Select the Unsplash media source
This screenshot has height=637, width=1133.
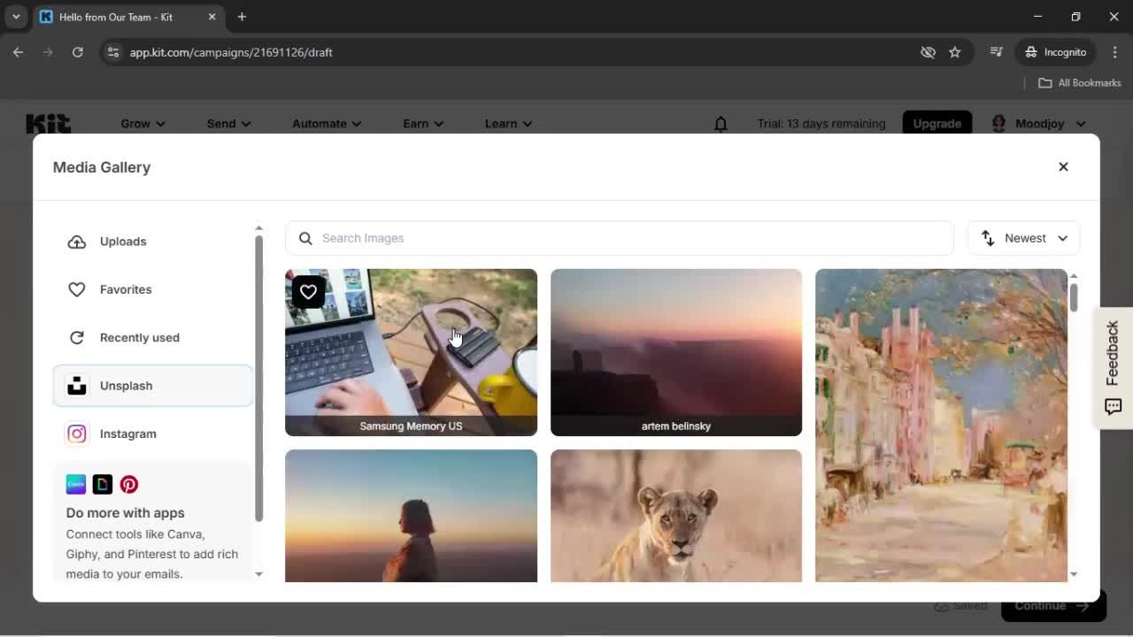126,385
